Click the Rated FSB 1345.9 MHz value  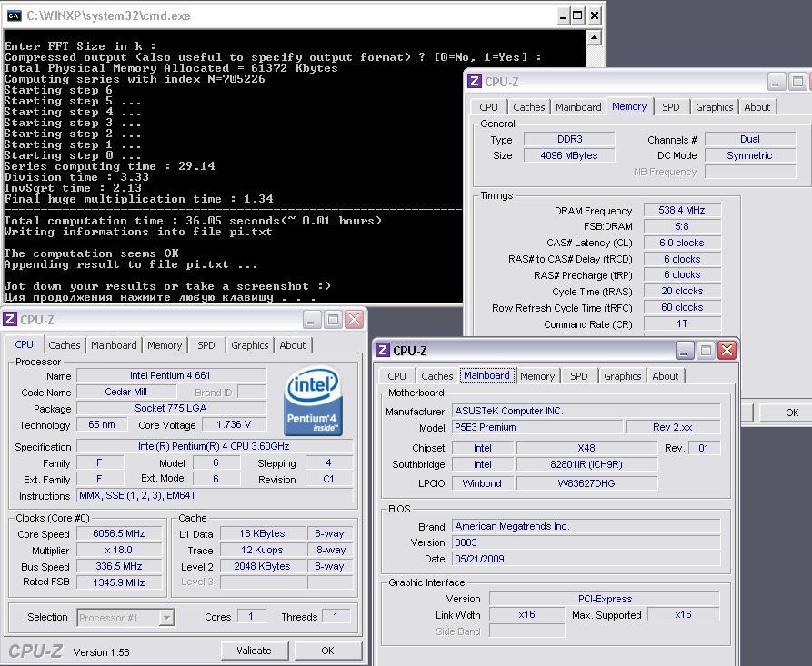[118, 582]
